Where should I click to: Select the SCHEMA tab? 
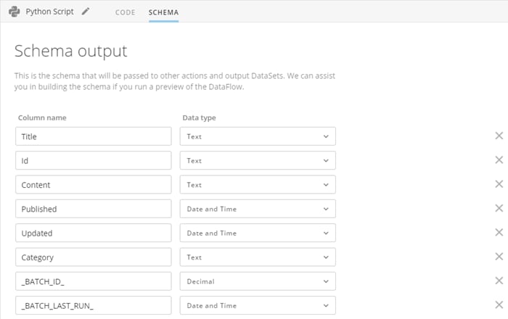click(x=163, y=12)
